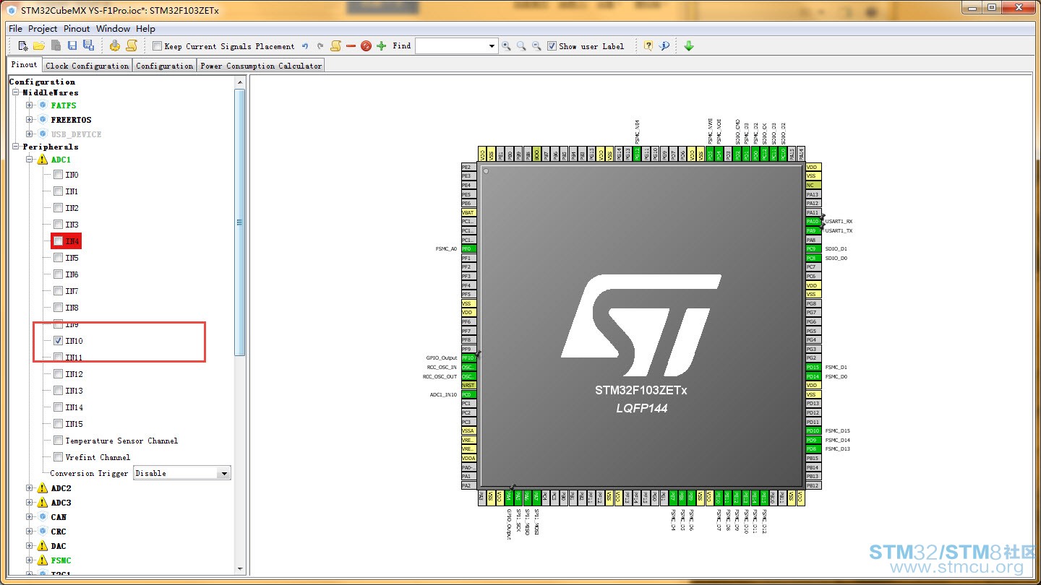Click the DAC warning triangle icon
Image resolution: width=1041 pixels, height=585 pixels.
[43, 546]
